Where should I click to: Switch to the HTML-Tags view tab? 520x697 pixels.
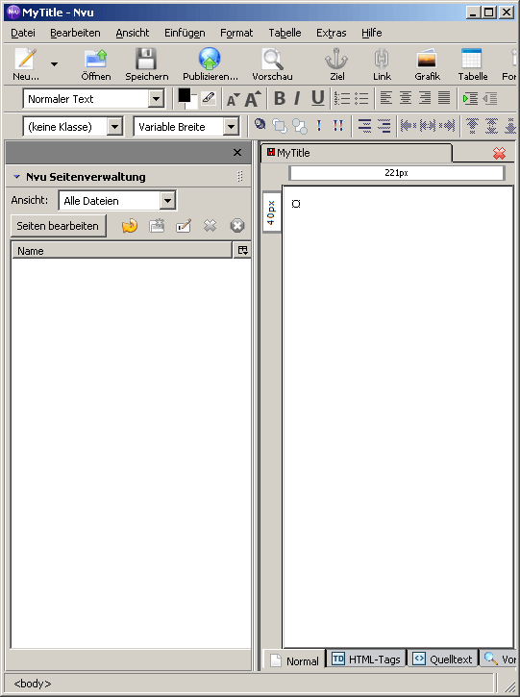point(366,660)
